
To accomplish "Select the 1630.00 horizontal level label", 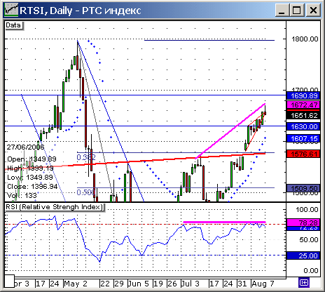I will pos(303,126).
